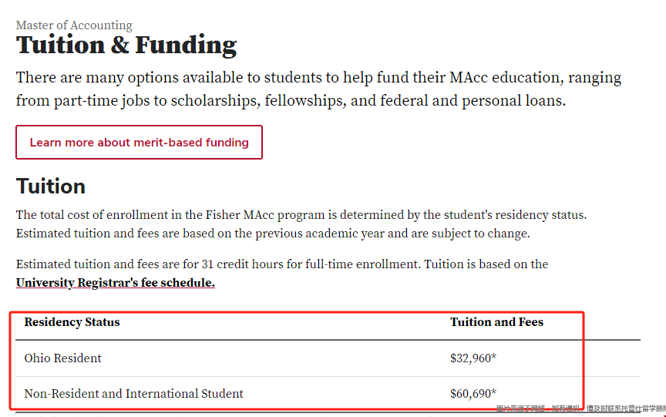Click the $32,960 tuition amount

pos(471,358)
